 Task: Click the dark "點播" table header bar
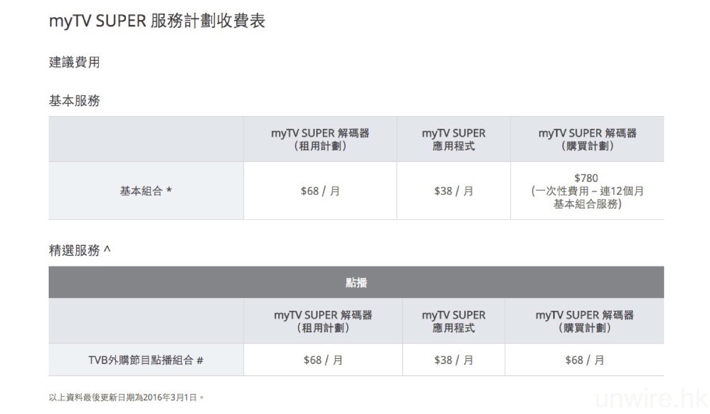click(356, 282)
